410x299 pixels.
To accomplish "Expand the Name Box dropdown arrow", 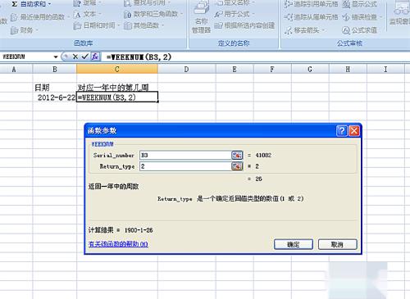I will pyautogui.click(x=56, y=57).
